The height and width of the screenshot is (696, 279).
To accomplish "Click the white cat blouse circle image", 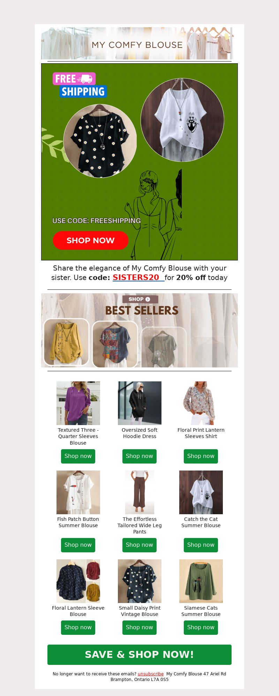I will tap(182, 120).
